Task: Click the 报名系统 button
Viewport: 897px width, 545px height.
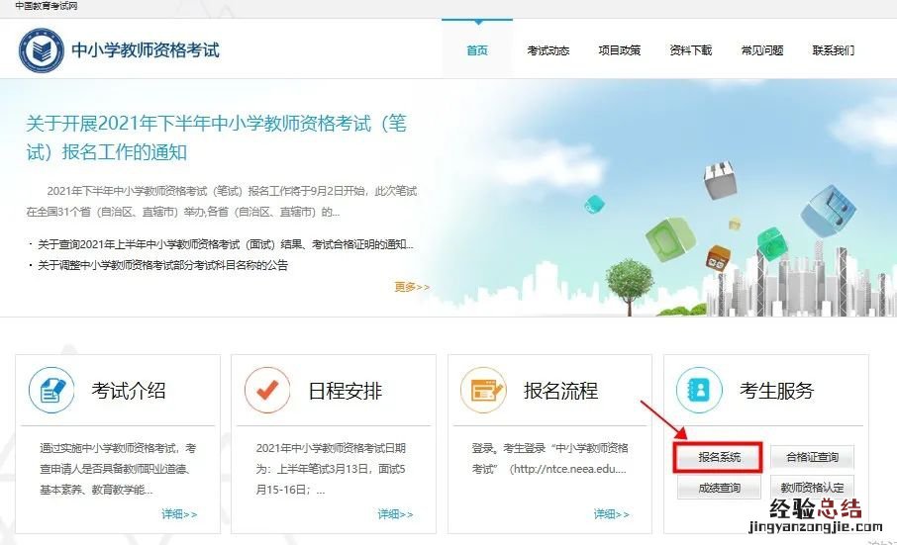Action: 719,457
